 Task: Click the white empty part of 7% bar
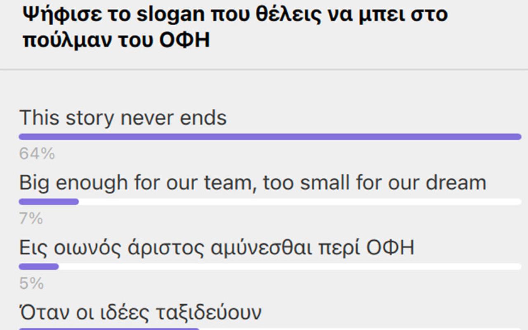click(300, 202)
